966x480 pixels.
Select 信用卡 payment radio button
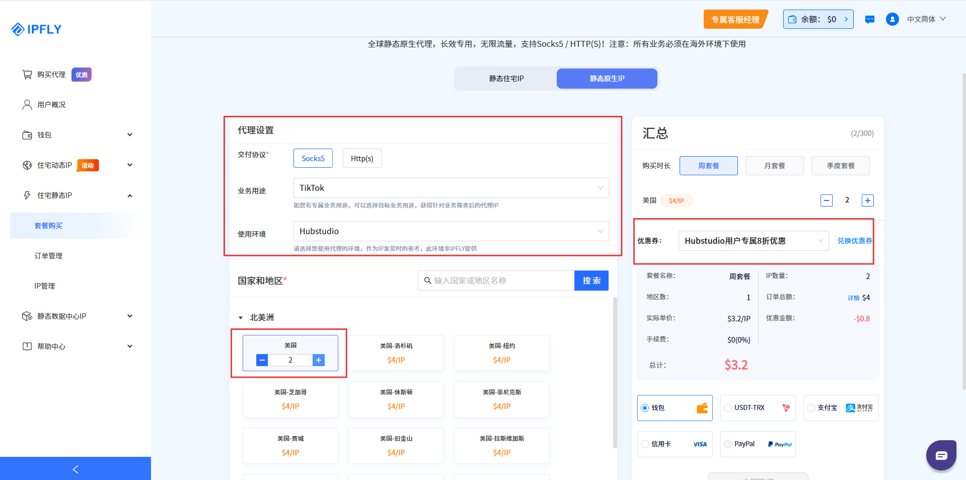pyautogui.click(x=645, y=444)
